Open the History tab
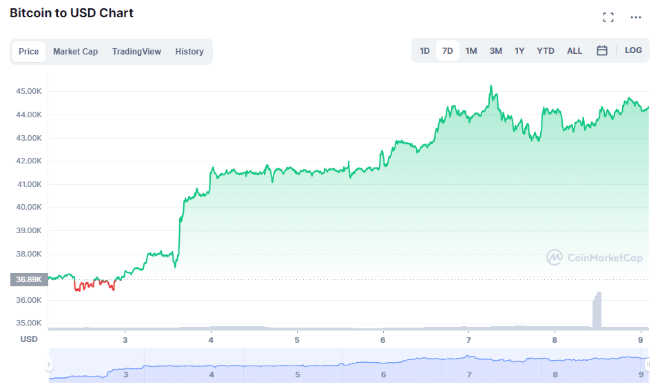The height and width of the screenshot is (389, 660). [x=189, y=52]
